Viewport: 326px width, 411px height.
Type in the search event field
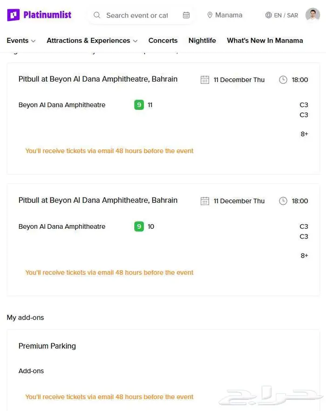(137, 15)
